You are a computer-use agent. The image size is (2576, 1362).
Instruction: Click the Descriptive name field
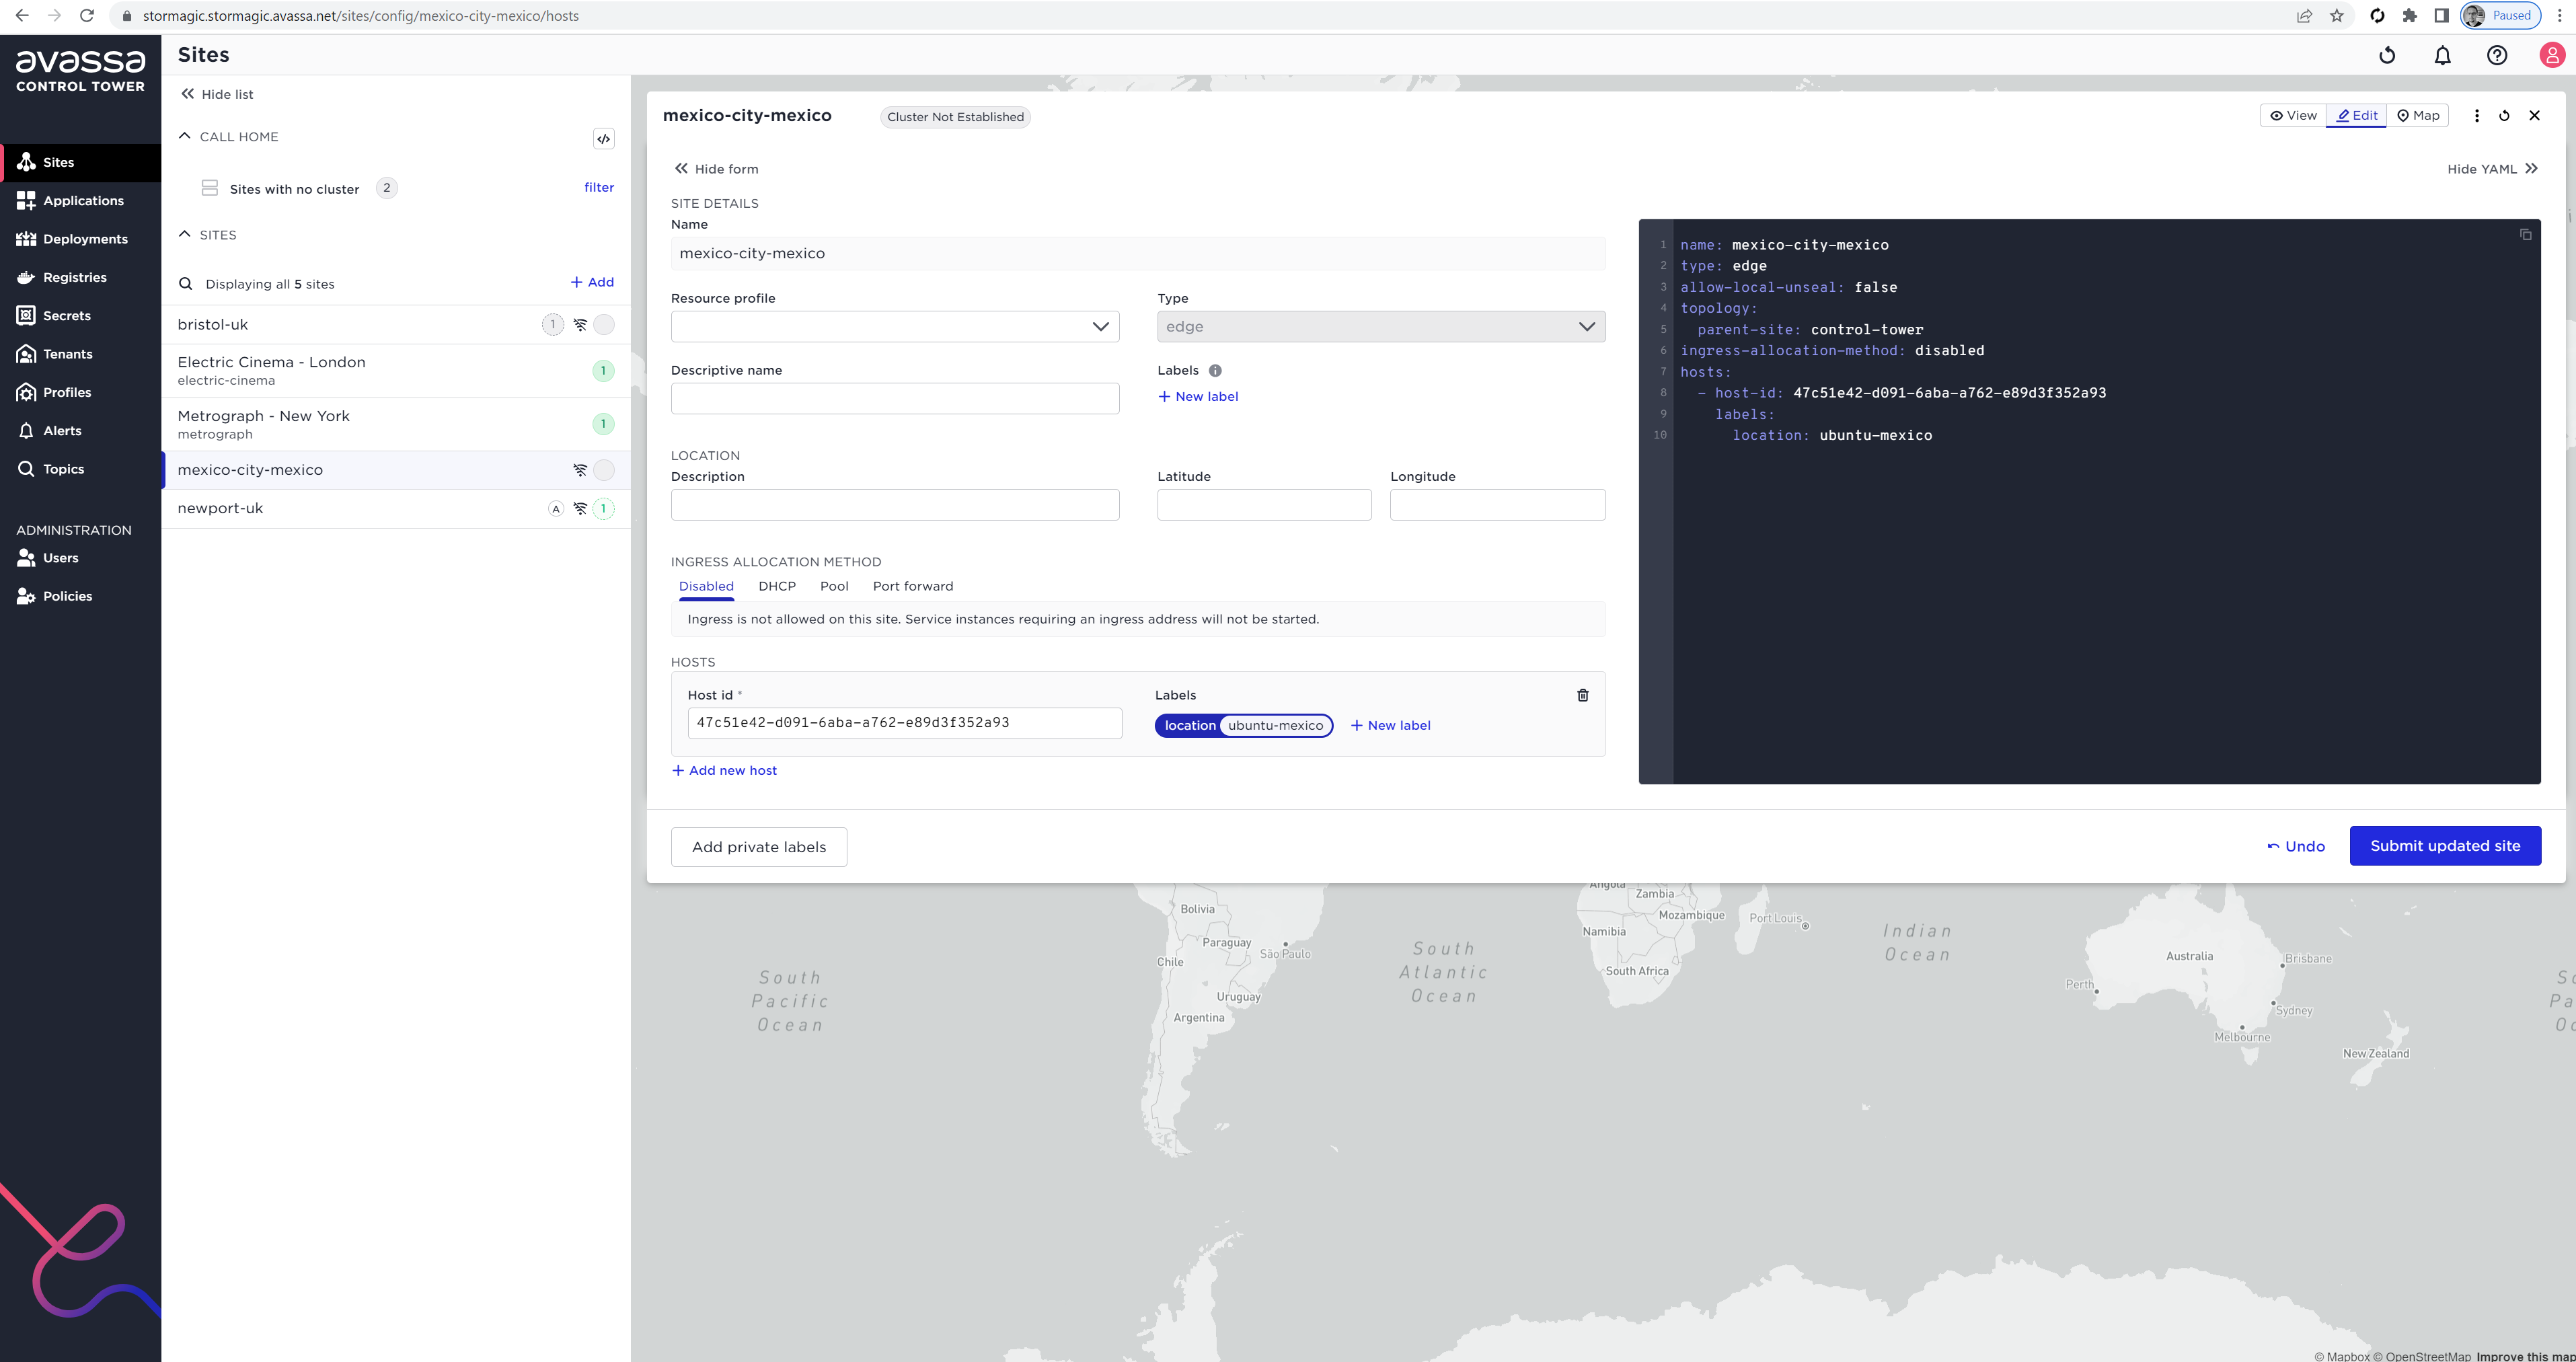click(x=895, y=399)
